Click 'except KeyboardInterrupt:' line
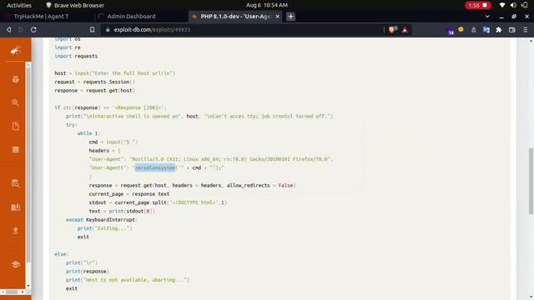Image resolution: width=534 pixels, height=300 pixels. click(102, 220)
